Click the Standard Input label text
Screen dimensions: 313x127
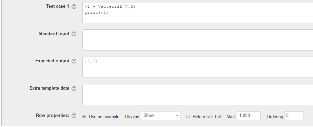pos(54,34)
